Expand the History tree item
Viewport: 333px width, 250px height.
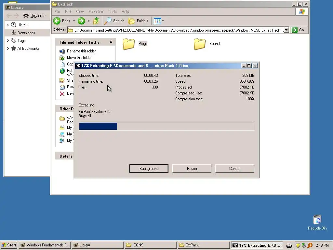[8, 25]
